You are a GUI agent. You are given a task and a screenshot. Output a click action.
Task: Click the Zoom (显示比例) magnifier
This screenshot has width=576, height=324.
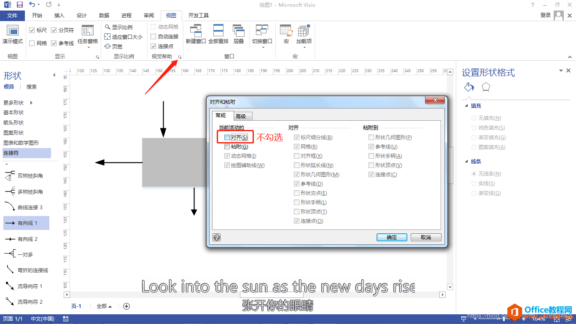108,27
